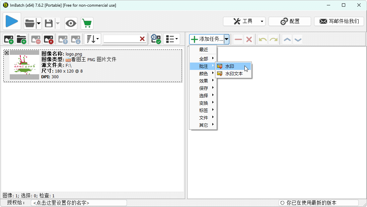Viewport: 367px width, 207px height.
Task: Run the image check gear icon
Action: pyautogui.click(x=155, y=39)
